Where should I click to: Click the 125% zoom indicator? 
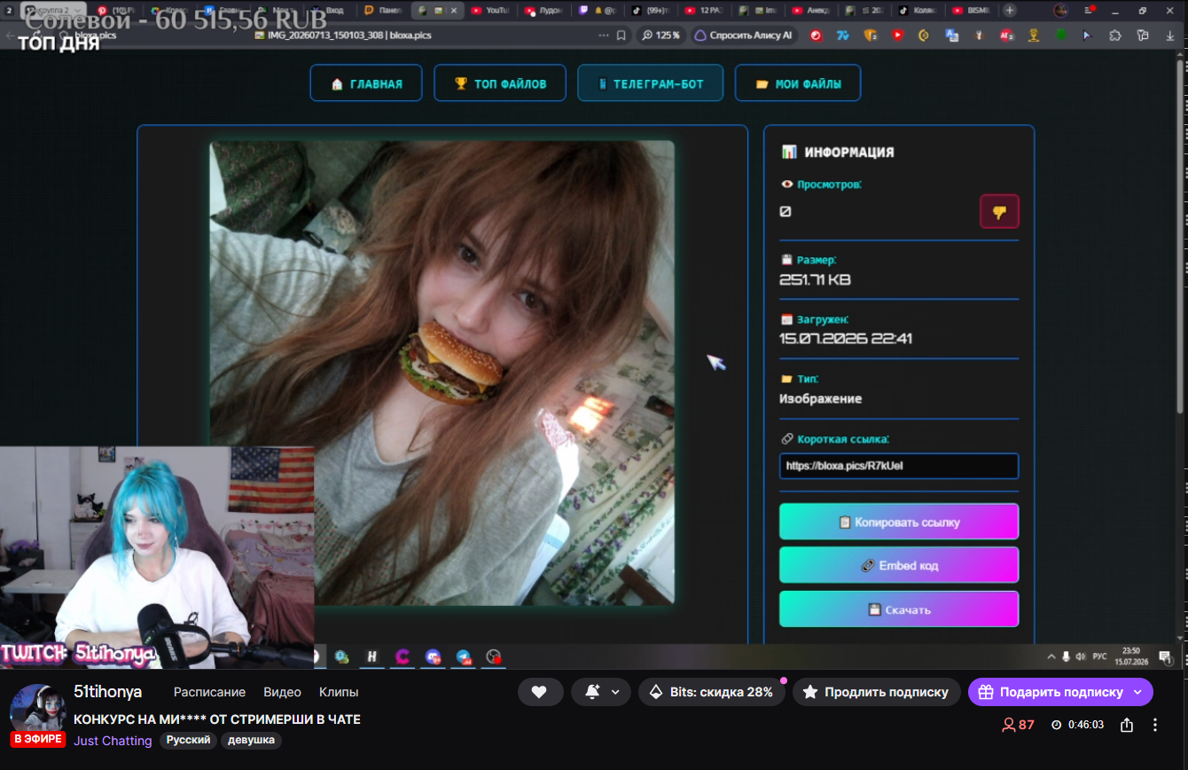[660, 35]
